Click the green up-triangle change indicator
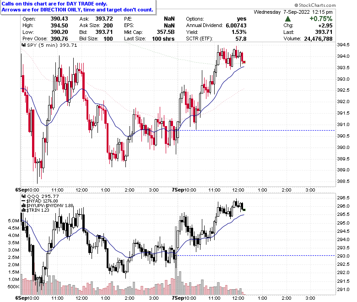The width and height of the screenshot is (357, 302). 288,19
